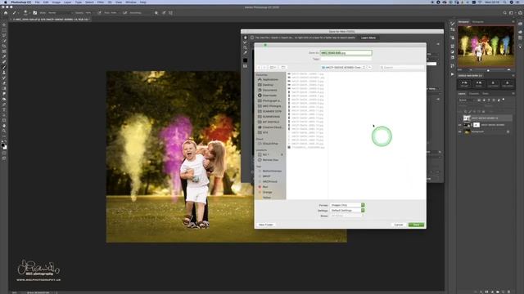Click the new-folder group icon in save dialog toolbar
The height and width of the screenshot is (294, 524).
tap(283, 67)
